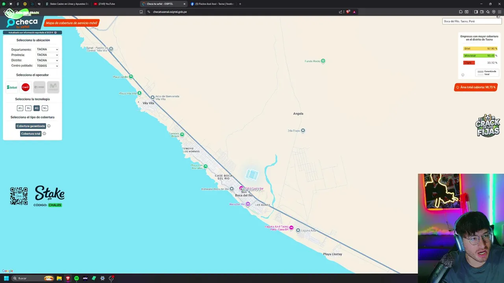504x283 pixels.
Task: Click in the location search box
Action: pyautogui.click(x=472, y=21)
